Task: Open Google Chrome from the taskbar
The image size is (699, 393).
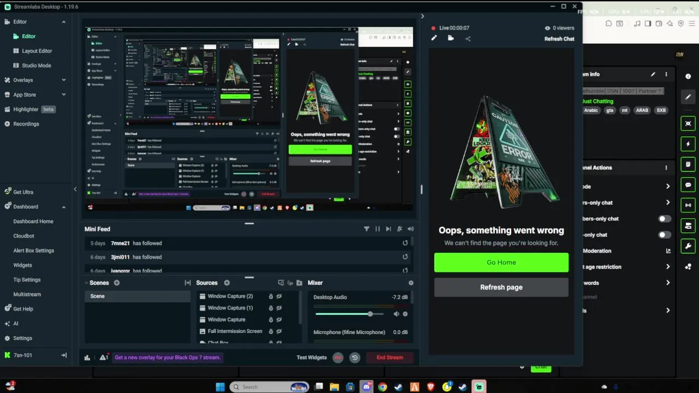Action: [382, 387]
